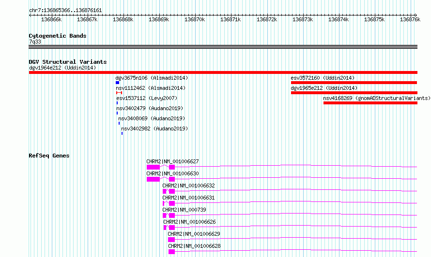The height and width of the screenshot is (257, 431).
Task: Open the dgv1964e212 (Uddin2014) label
Action: coord(62,68)
